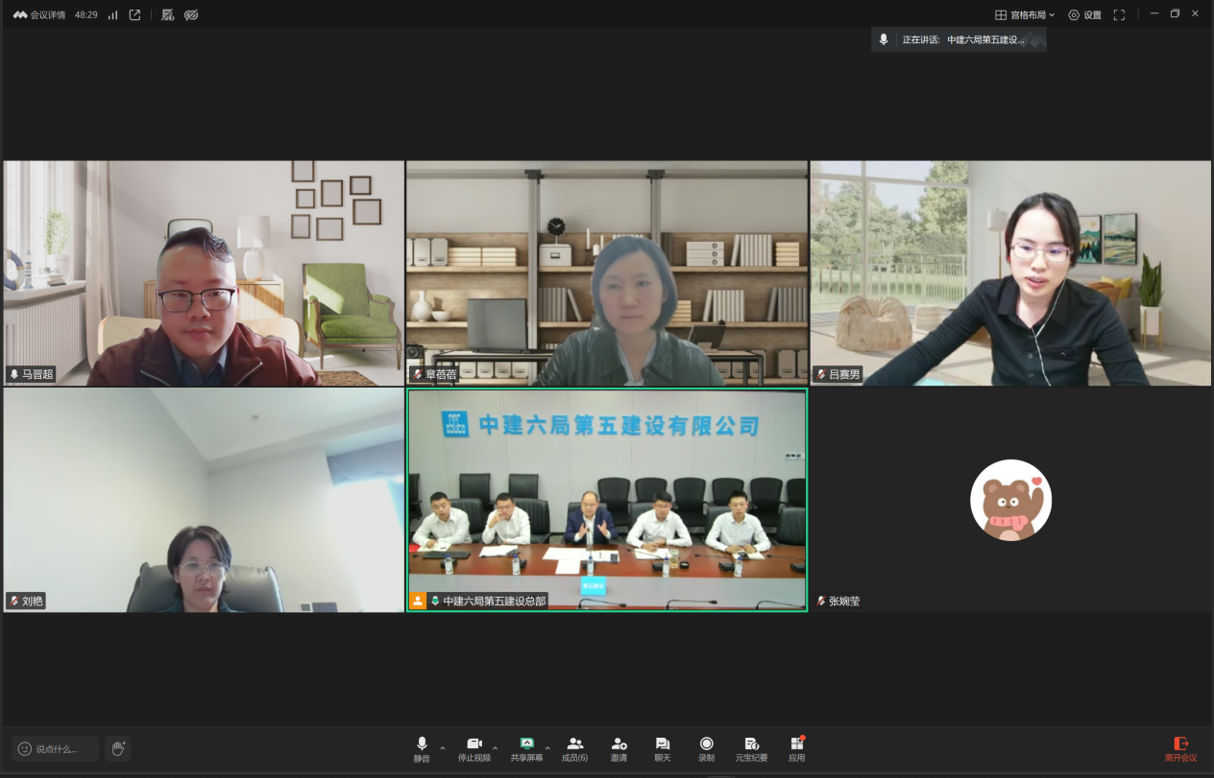Enter full screen mode

coord(1119,14)
